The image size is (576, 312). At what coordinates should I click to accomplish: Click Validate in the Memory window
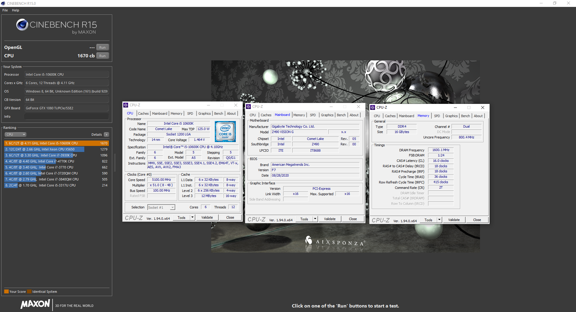click(x=454, y=220)
